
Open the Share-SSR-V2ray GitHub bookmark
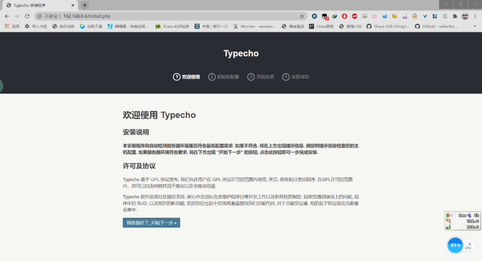tap(388, 26)
